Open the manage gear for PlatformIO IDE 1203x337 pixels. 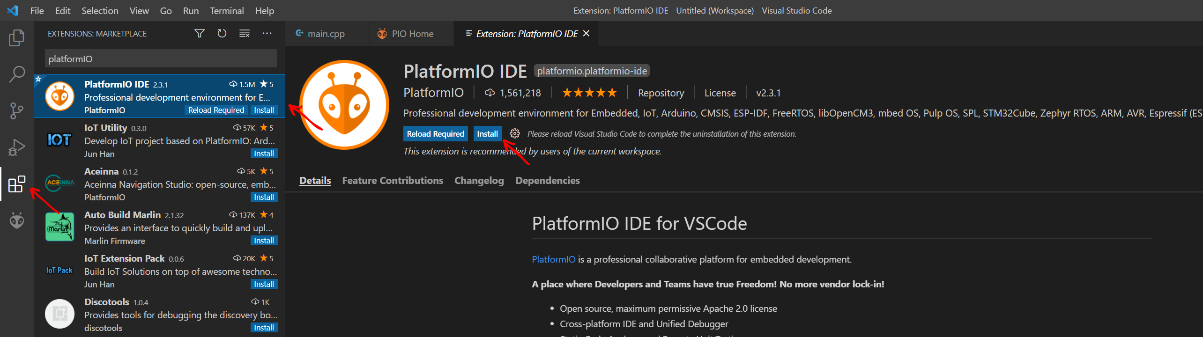click(x=515, y=134)
